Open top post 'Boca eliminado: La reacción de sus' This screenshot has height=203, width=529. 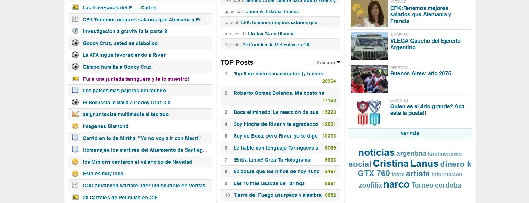click(276, 112)
